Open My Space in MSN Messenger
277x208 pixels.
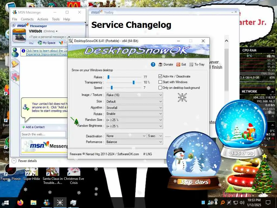pyautogui.click(x=47, y=43)
